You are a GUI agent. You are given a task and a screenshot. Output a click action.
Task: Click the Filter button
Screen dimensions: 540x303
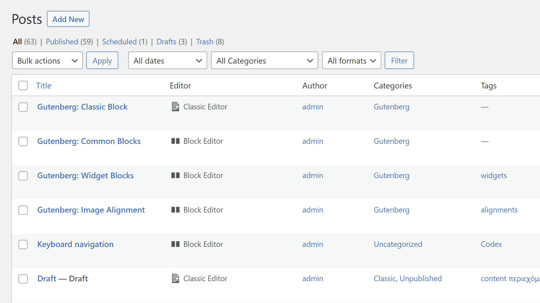coord(399,60)
